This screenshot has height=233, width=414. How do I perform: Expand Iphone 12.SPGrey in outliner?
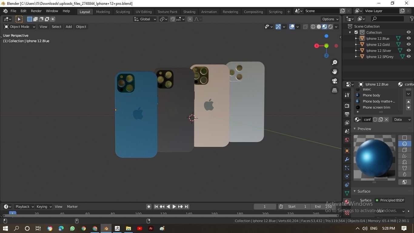[356, 57]
